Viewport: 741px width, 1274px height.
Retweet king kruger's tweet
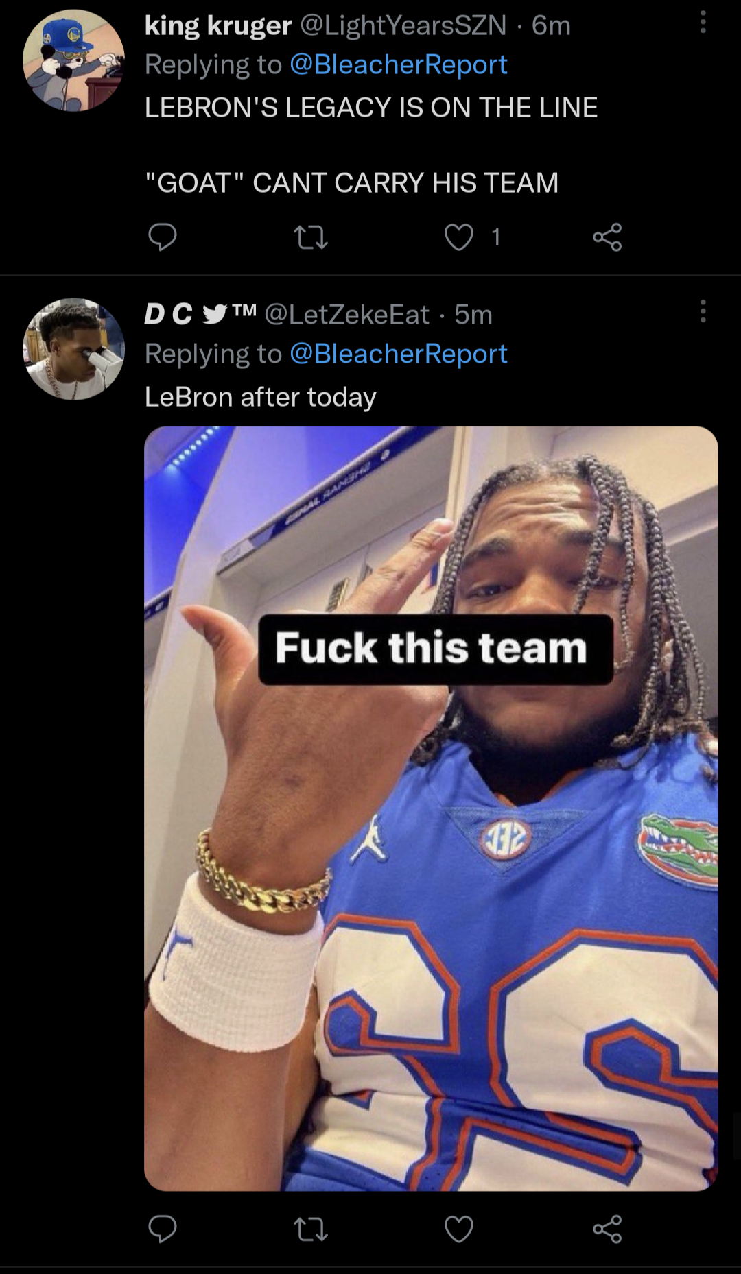(311, 237)
